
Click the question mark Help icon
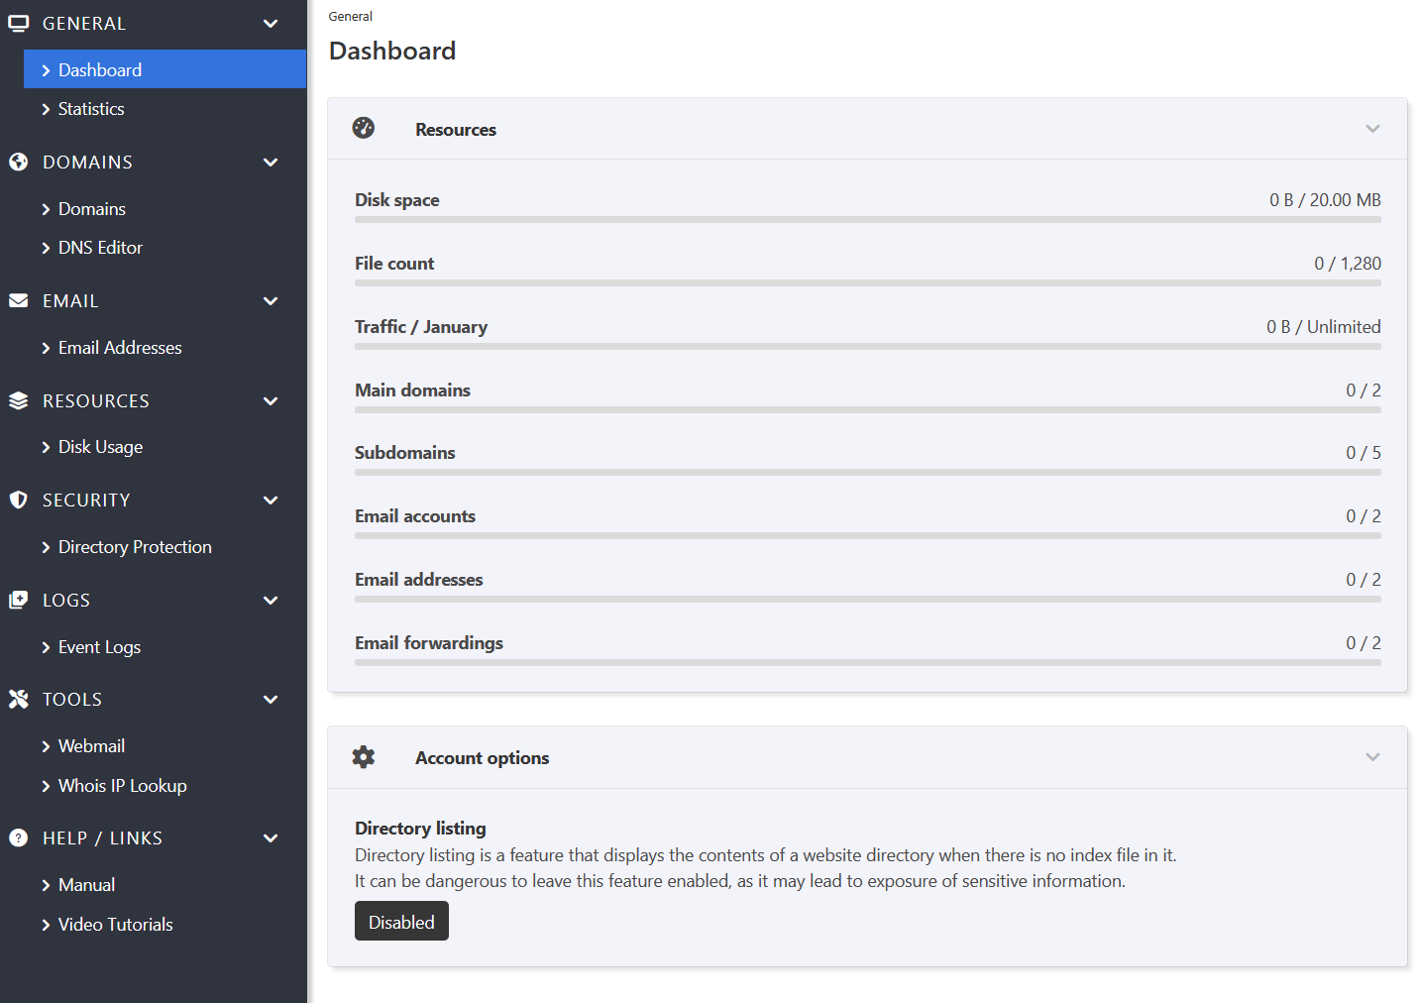coord(18,837)
